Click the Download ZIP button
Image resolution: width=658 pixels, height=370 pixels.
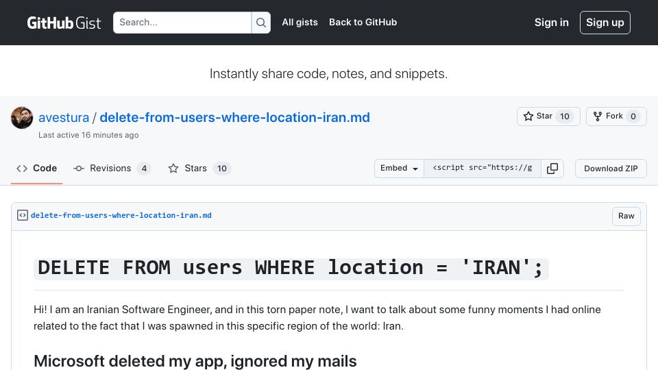coord(611,169)
